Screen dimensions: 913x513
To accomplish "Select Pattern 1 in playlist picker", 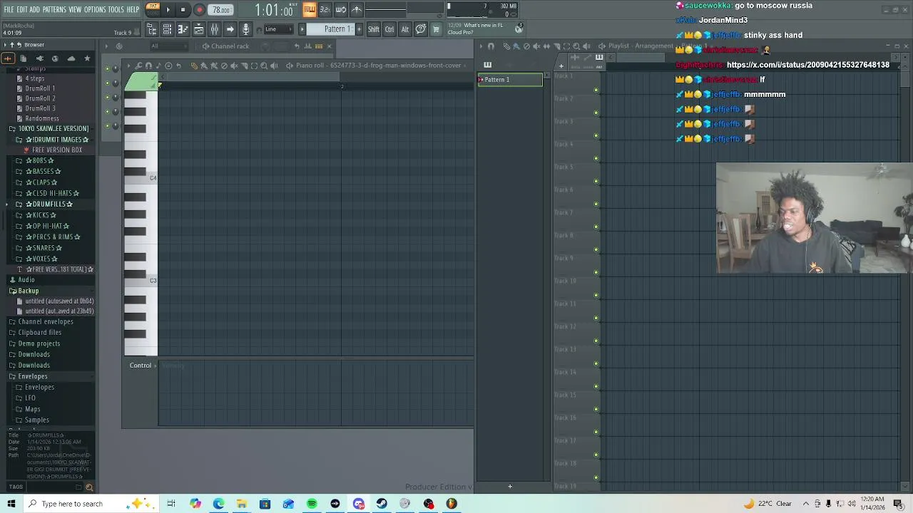I will (510, 80).
